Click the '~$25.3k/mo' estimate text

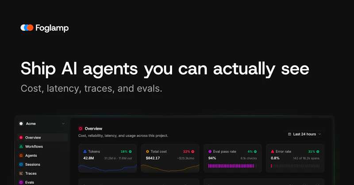tap(185, 159)
